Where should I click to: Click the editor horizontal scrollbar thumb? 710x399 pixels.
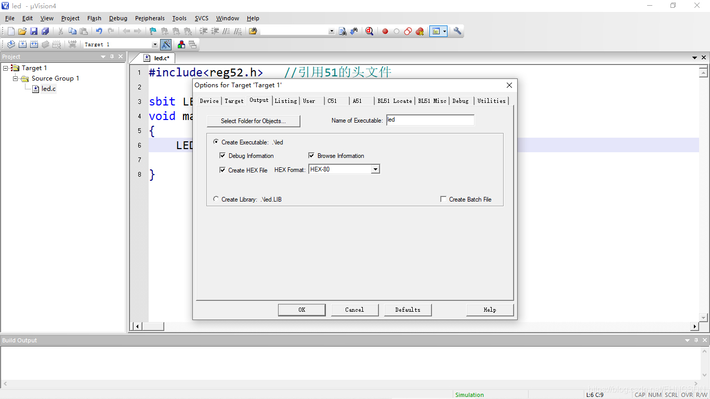(x=153, y=326)
